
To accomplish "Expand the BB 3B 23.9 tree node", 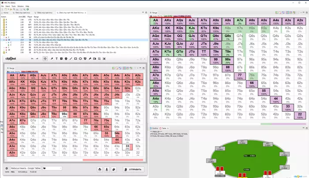I will 4,50.
